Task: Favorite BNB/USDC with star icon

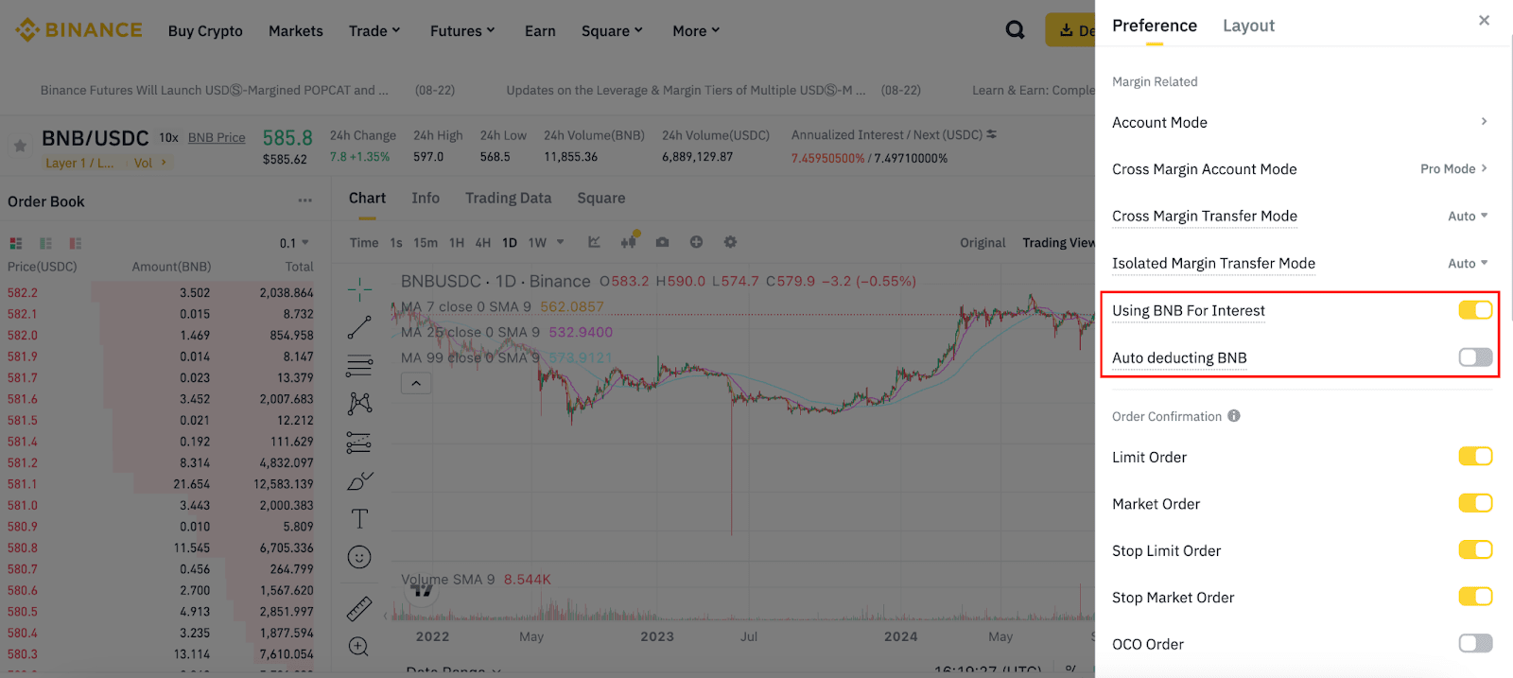Action: (19, 146)
